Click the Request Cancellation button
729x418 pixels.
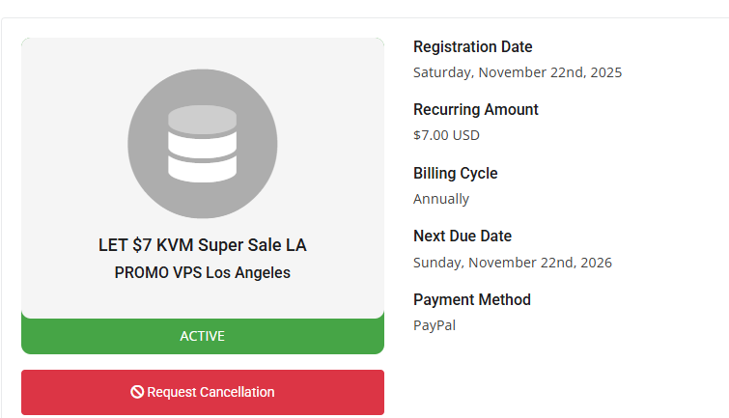(203, 392)
